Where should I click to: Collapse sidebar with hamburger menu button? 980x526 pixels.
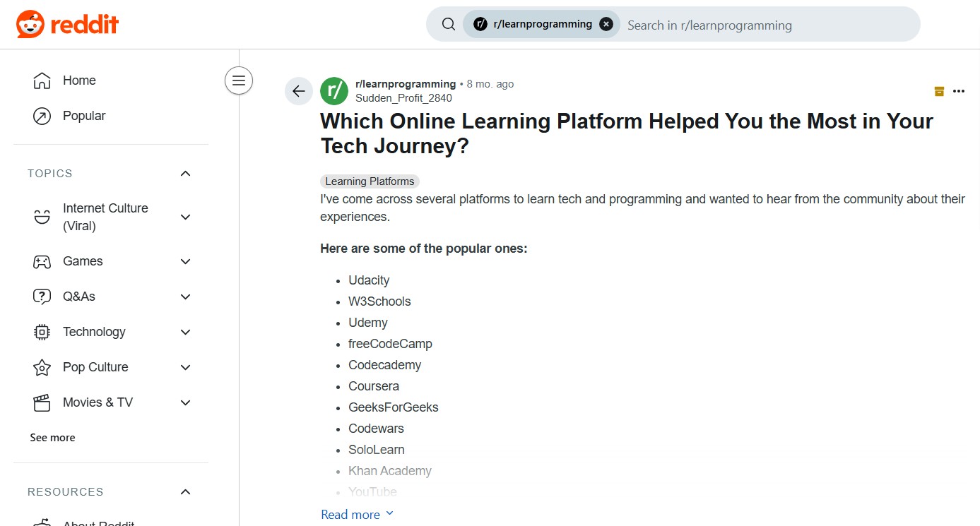pyautogui.click(x=239, y=80)
